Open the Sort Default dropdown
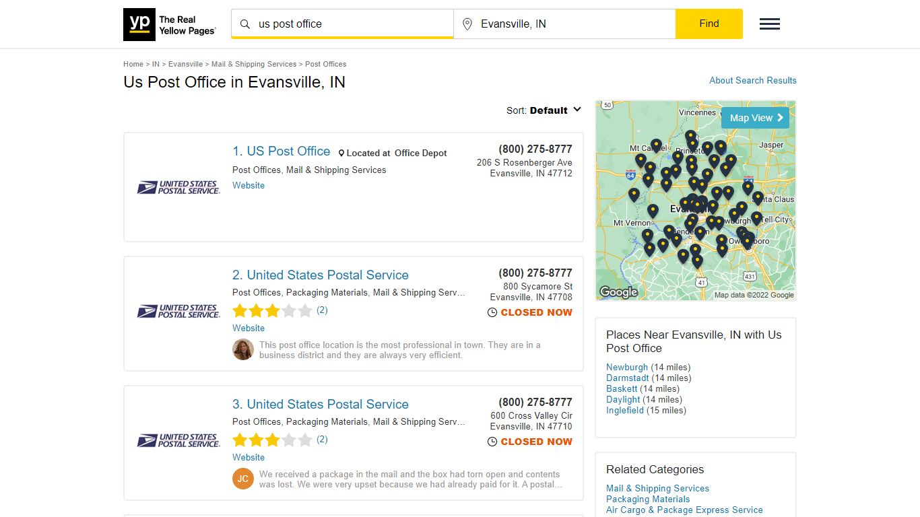Image resolution: width=920 pixels, height=517 pixels. coord(544,110)
